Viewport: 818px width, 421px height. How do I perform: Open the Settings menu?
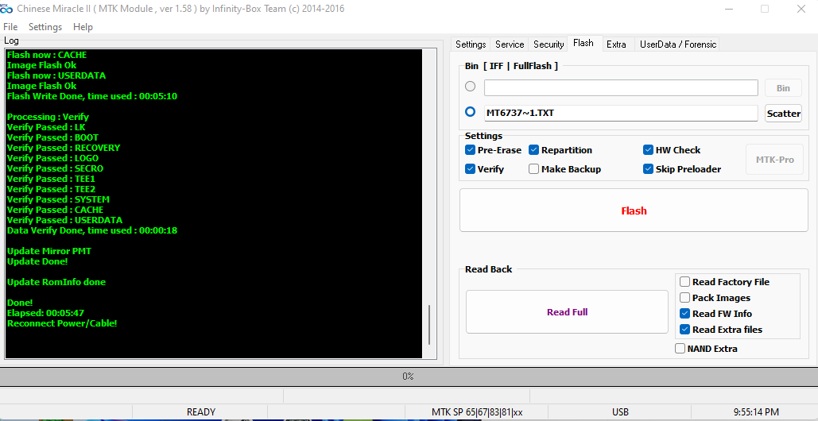click(45, 27)
